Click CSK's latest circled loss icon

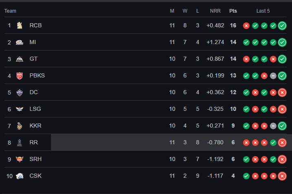[282, 176]
